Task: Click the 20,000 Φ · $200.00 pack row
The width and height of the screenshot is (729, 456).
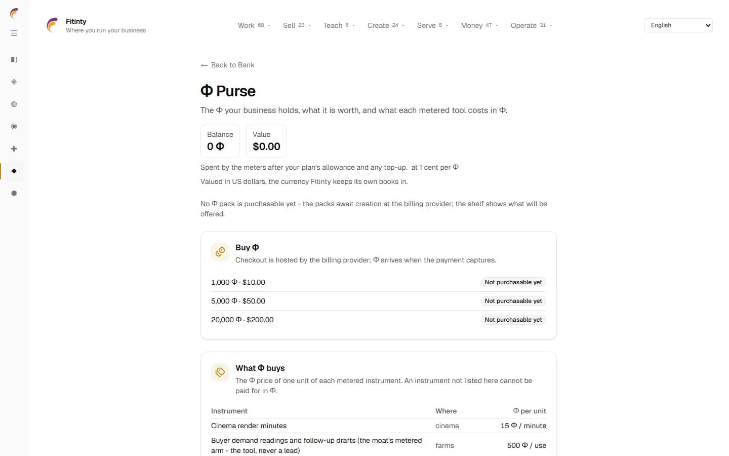Action: click(379, 320)
